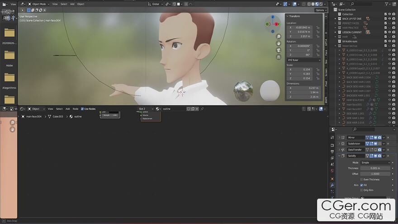Screen dimensions: 398x224
Task: Enable Use Nodes checkbox
Action: click(x=82, y=109)
